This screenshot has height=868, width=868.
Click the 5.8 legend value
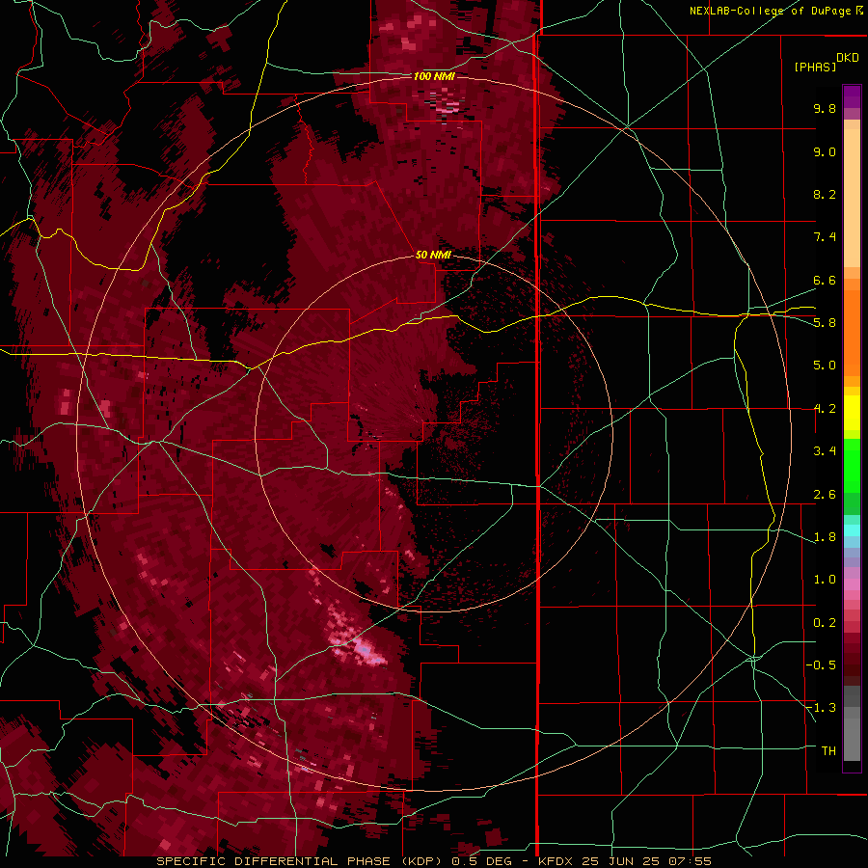tap(825, 323)
